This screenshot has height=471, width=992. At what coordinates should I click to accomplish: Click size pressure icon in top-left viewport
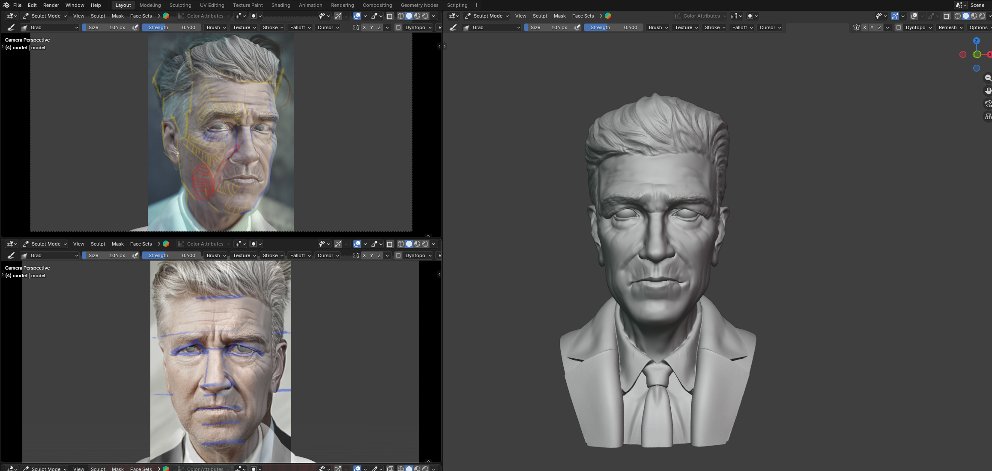coord(135,27)
